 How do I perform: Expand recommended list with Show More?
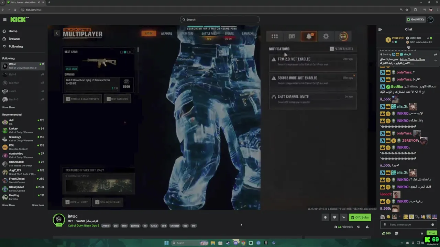click(x=9, y=205)
